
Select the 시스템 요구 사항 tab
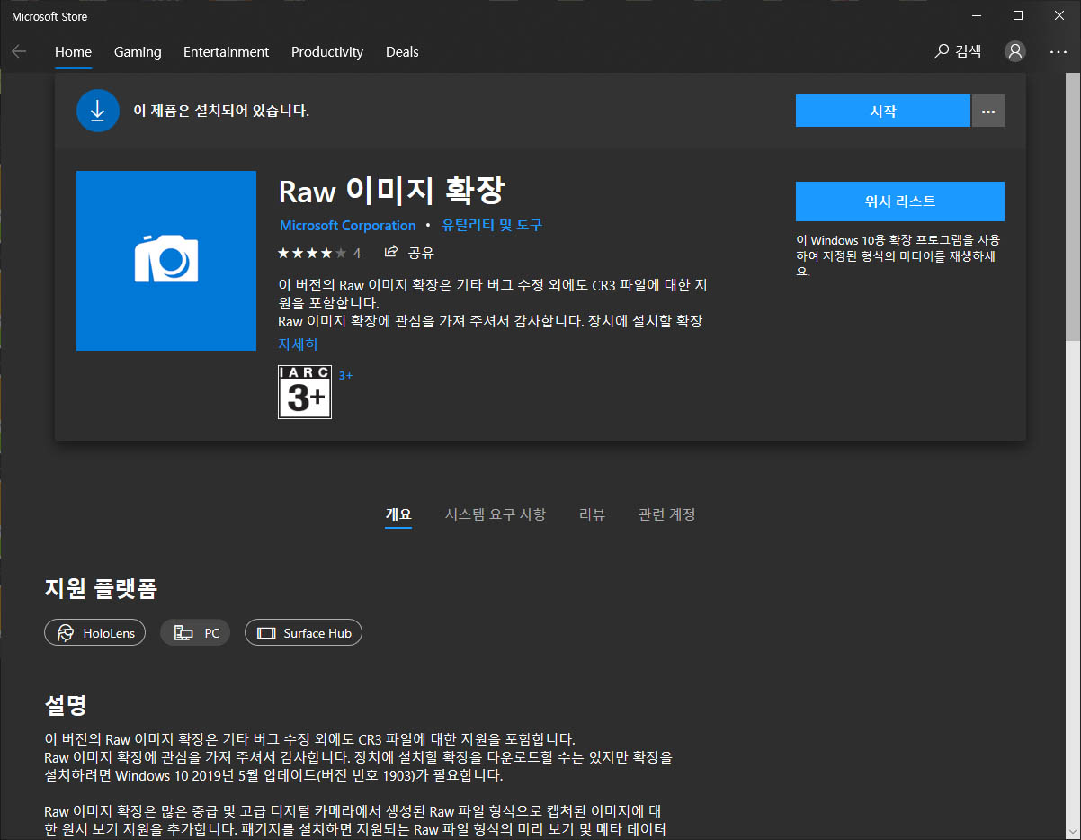[496, 514]
